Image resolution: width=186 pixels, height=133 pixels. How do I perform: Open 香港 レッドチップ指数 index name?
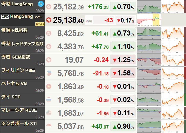pos(22,44)
